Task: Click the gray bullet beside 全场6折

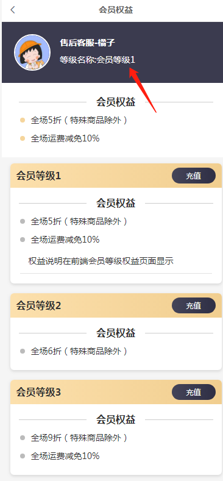Action: [x=23, y=351]
